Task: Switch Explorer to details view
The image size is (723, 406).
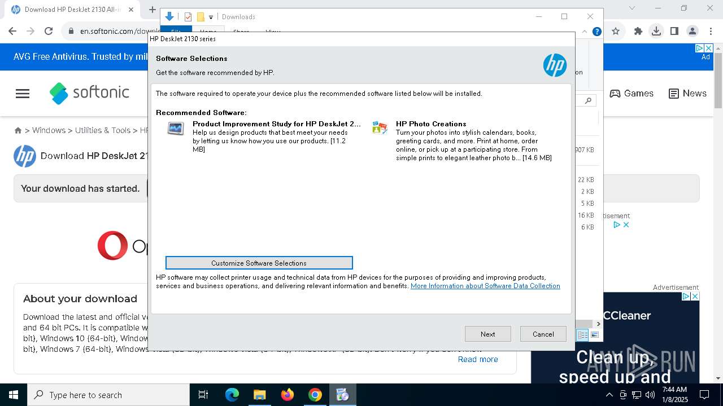Action: point(582,335)
